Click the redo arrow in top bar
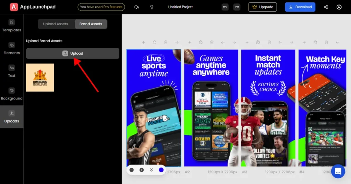Image resolution: width=351 pixels, height=184 pixels. tap(237, 7)
